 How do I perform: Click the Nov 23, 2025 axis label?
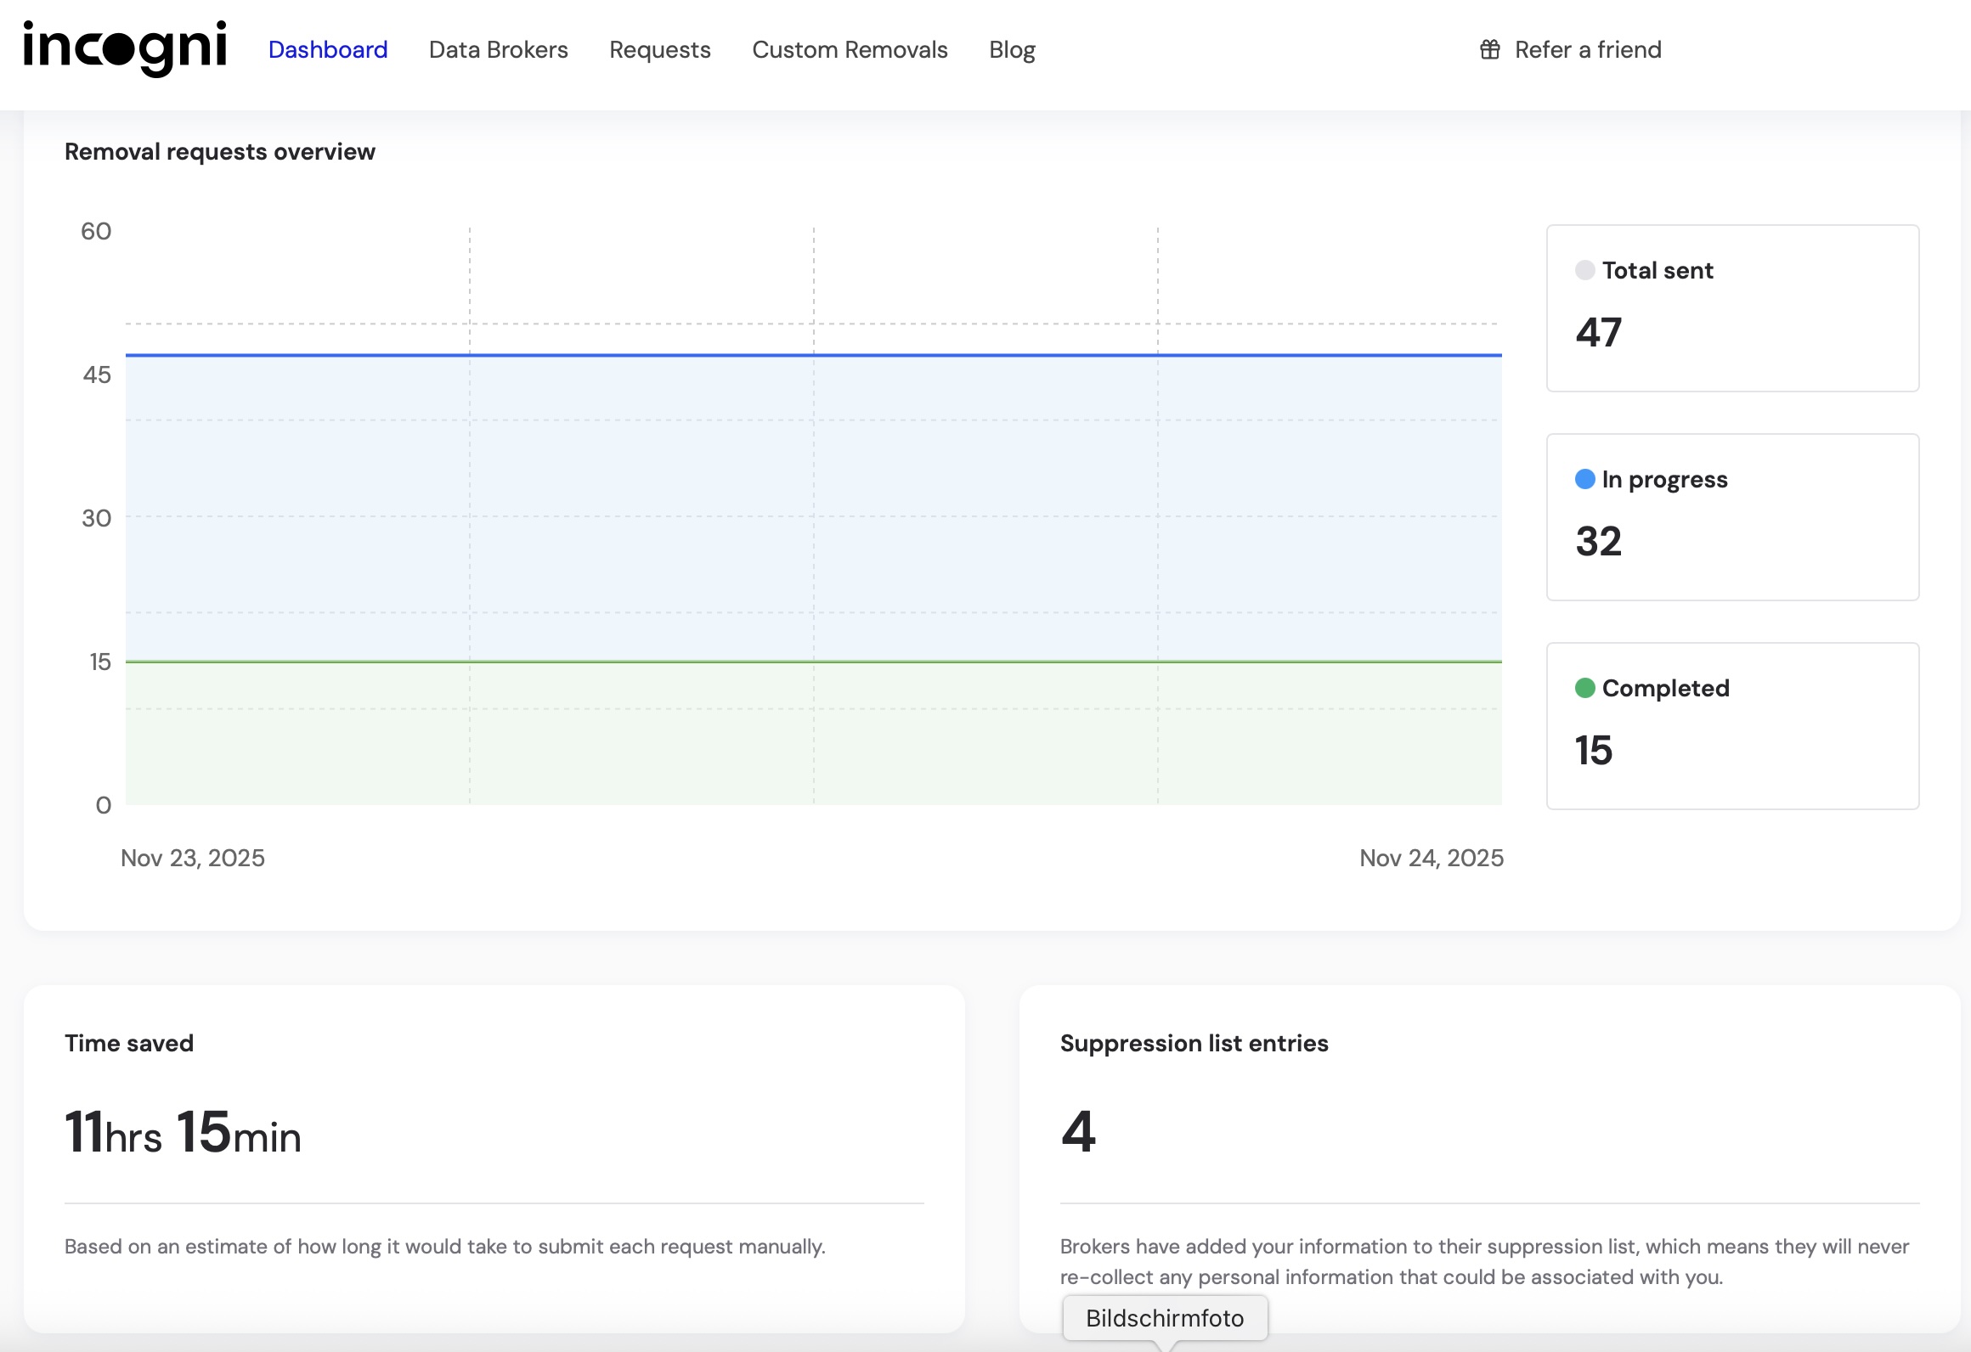click(x=193, y=858)
